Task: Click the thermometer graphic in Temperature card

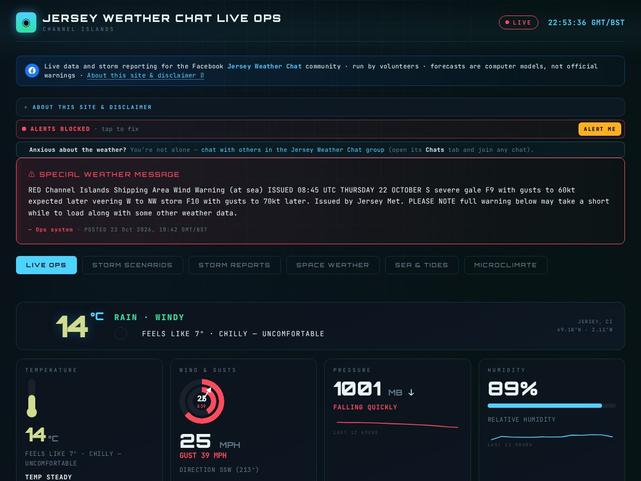Action: (x=32, y=398)
